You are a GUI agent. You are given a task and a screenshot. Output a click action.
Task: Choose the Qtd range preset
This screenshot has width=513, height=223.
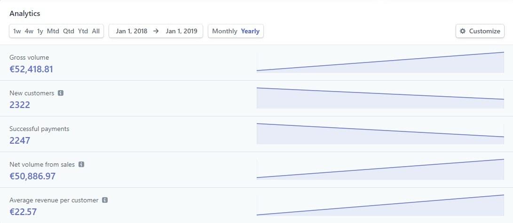click(x=69, y=31)
